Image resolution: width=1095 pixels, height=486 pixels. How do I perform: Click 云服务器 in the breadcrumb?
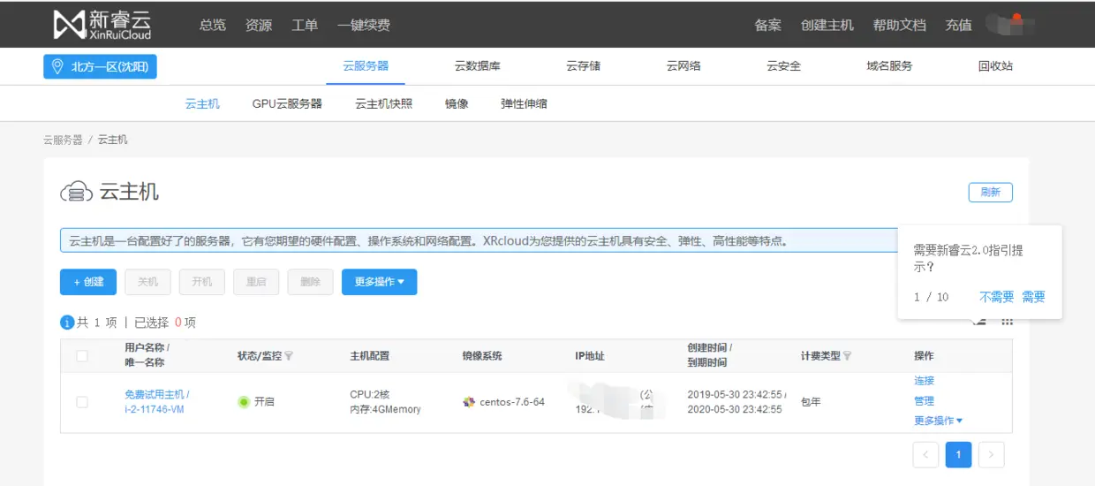(63, 140)
